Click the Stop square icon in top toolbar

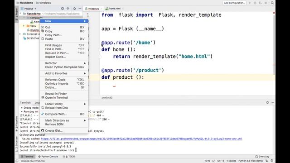266,3
